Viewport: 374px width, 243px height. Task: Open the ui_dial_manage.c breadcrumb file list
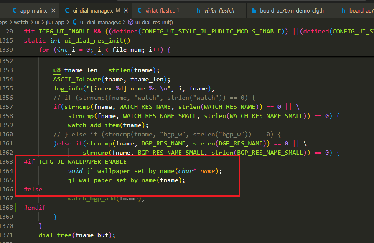pyautogui.click(x=100, y=23)
